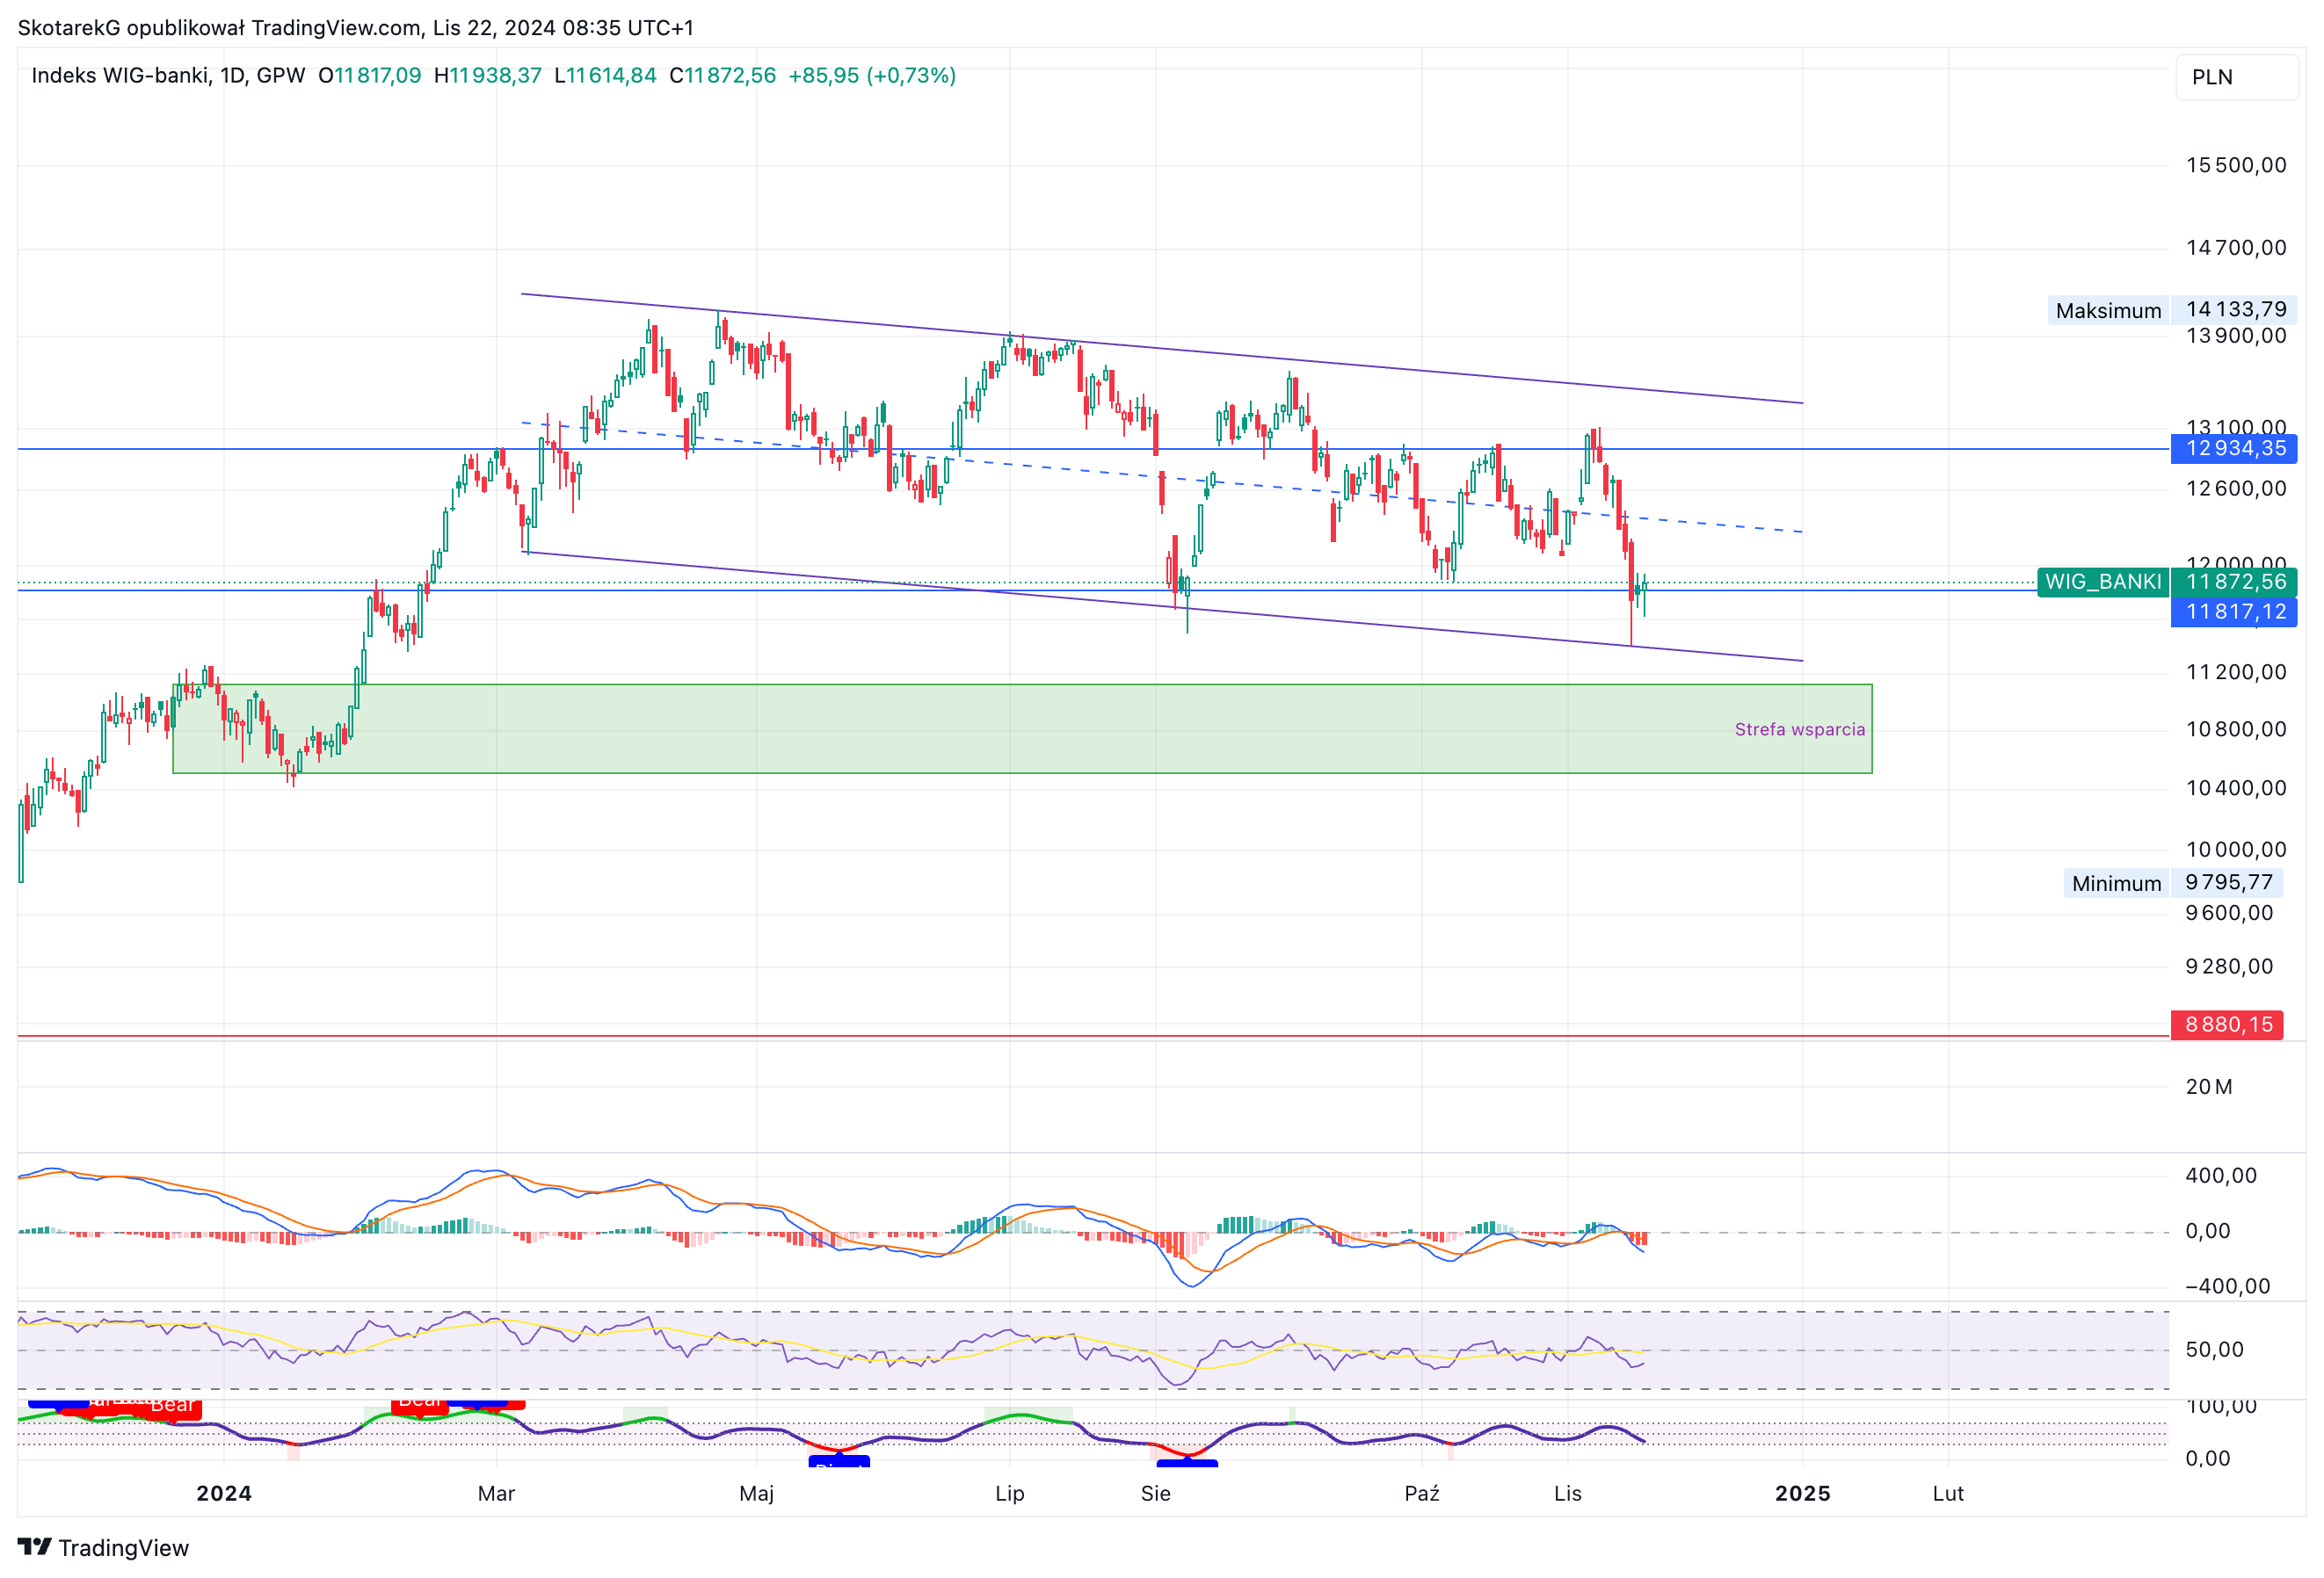
Task: Click the 20 M volume axis label
Action: point(2208,1088)
